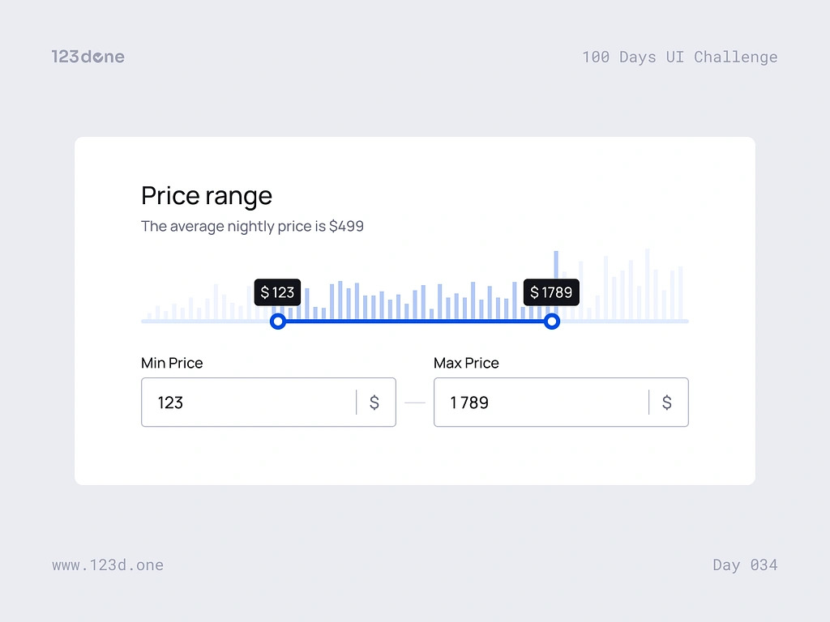Image resolution: width=830 pixels, height=622 pixels.
Task: Click the Day 034 label
Action: (745, 565)
